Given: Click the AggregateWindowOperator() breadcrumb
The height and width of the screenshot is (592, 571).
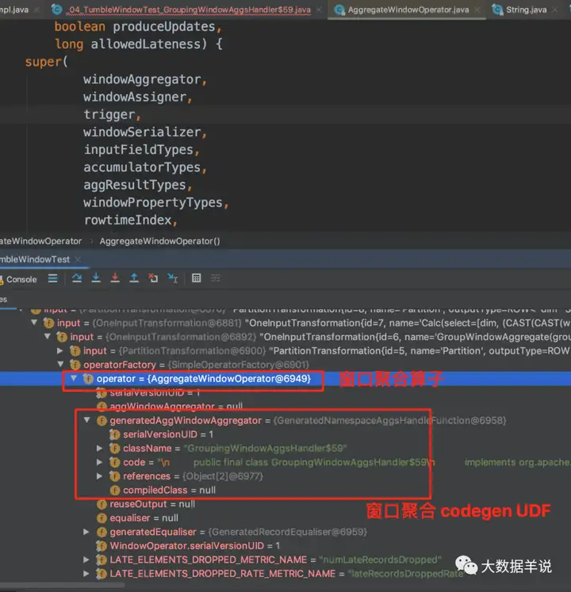Looking at the screenshot, I should (x=159, y=241).
